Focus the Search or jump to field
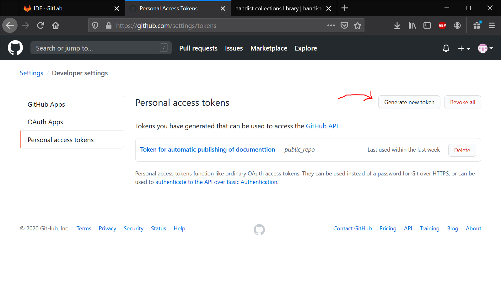 click(x=97, y=48)
